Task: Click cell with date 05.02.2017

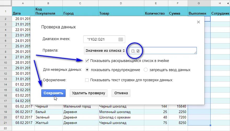Action: coord(23,106)
